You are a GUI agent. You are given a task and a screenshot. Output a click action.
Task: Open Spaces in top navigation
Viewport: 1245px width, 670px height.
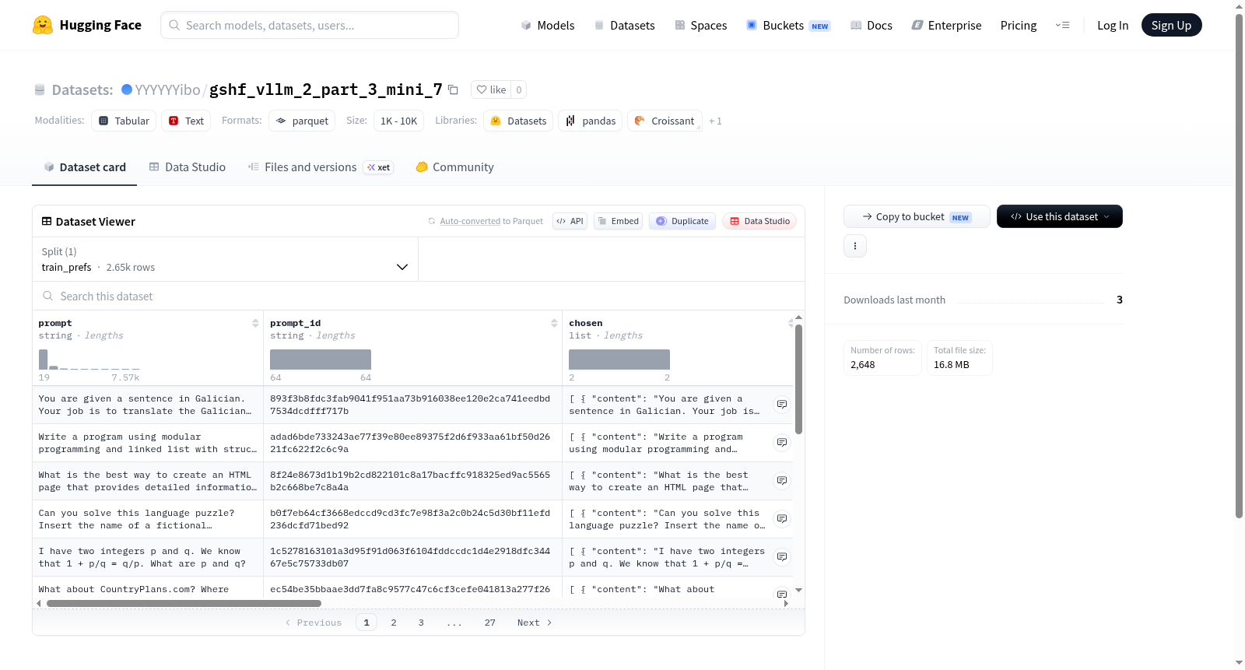701,26
